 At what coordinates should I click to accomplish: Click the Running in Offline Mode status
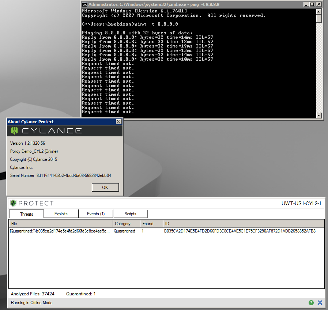point(31,303)
